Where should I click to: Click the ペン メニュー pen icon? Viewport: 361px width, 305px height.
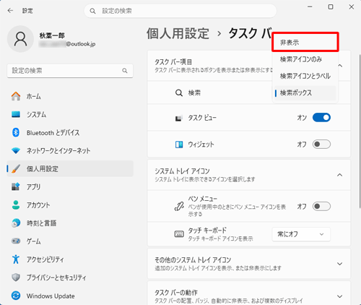[179, 207]
